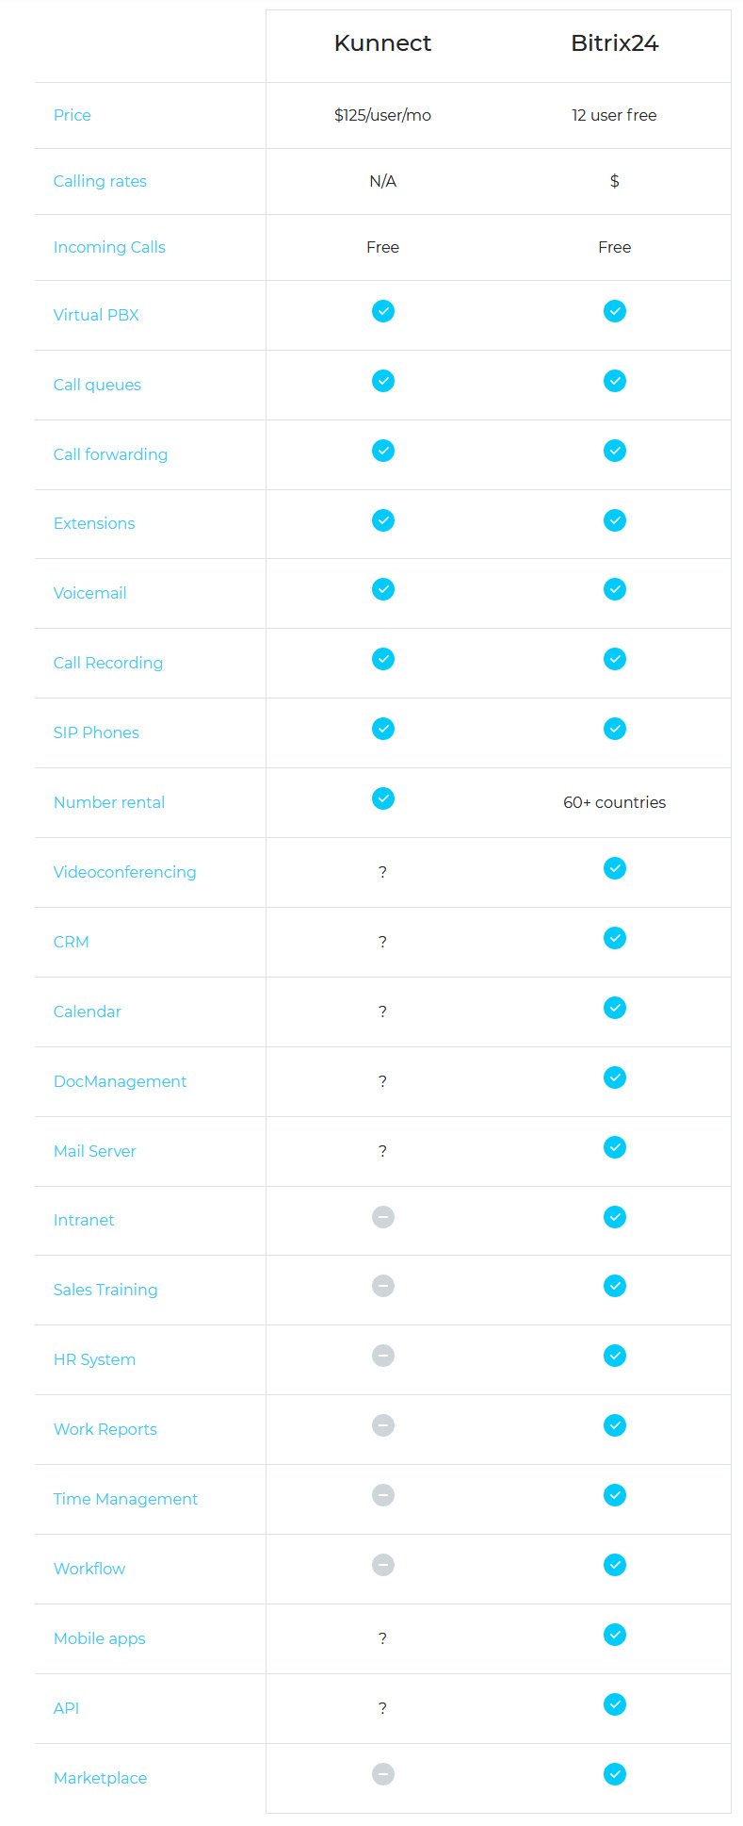743x1826 pixels.
Task: Click the Time Management link
Action: pos(125,1499)
